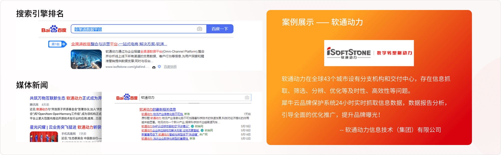Click the camera icon in the 全渠道数据平台 search box
The image size is (501, 155).
tap(199, 29)
